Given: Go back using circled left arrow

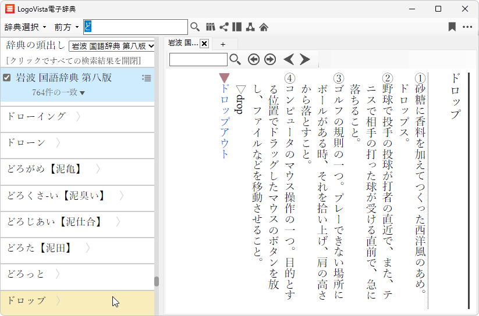Looking at the screenshot, I should [x=253, y=59].
